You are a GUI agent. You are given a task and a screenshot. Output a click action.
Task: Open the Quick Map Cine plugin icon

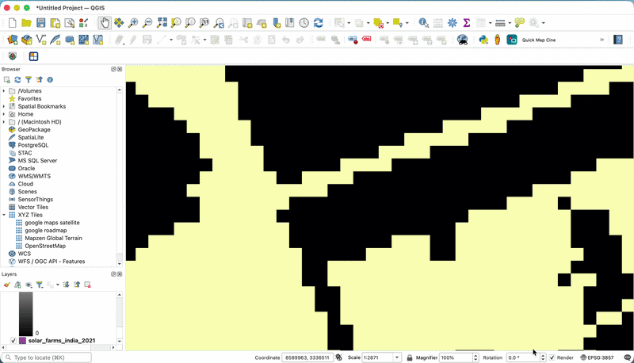tap(512, 40)
